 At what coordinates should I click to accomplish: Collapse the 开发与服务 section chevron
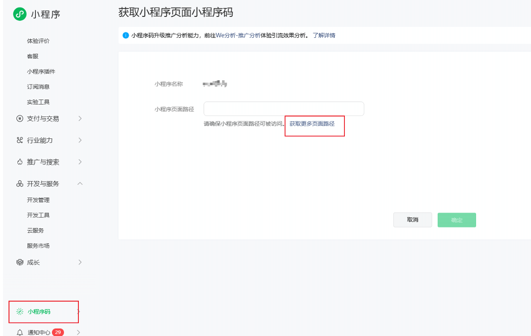pyautogui.click(x=80, y=184)
